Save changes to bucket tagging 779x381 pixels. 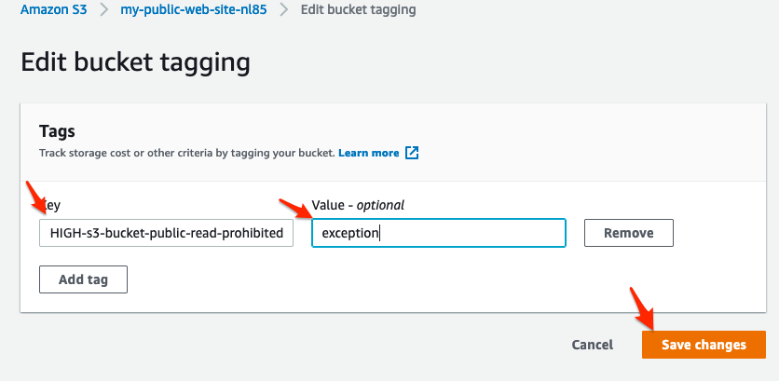[x=704, y=345]
